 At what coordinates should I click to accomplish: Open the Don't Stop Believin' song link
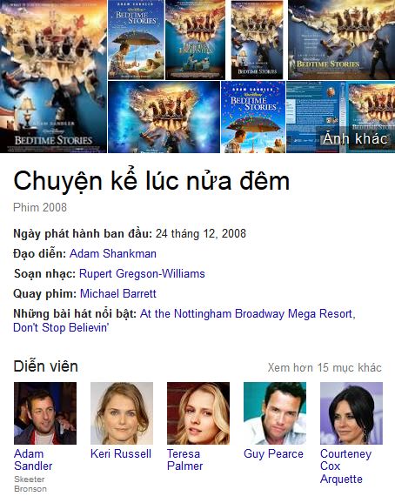tap(61, 327)
